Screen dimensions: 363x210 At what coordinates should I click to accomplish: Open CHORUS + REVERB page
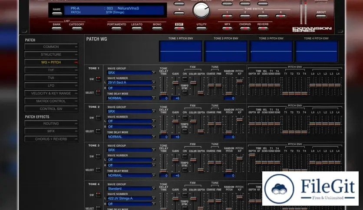[x=51, y=139]
